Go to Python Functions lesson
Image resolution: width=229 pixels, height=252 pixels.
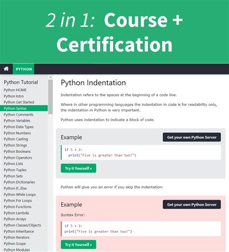point(17,207)
